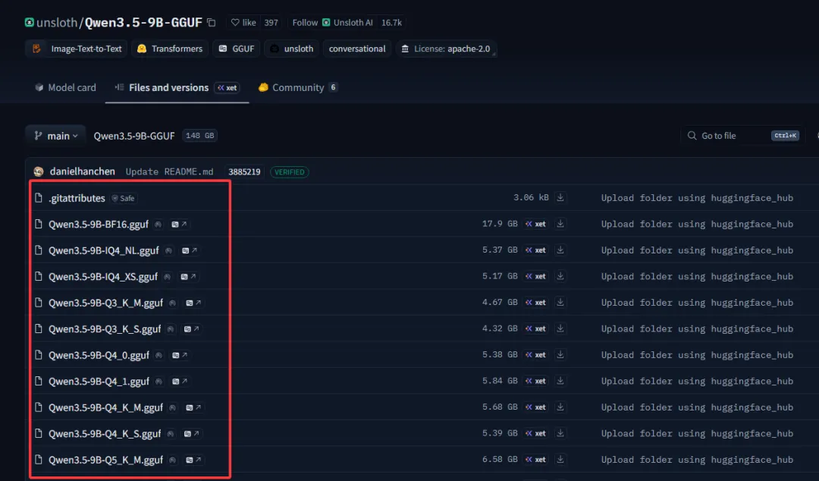Image resolution: width=819 pixels, height=481 pixels.
Task: Open the .gitattributes file
Action: point(77,198)
